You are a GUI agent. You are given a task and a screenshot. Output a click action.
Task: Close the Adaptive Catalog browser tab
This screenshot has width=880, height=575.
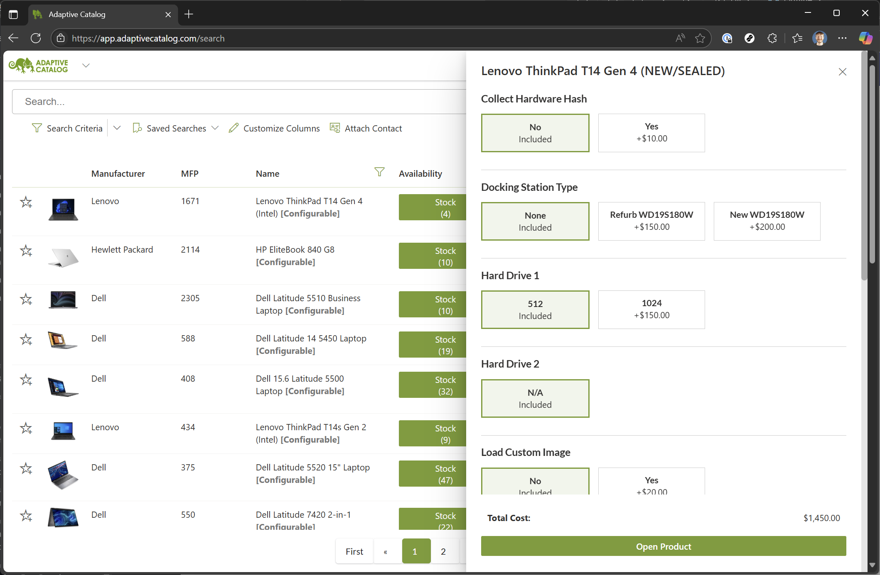168,15
